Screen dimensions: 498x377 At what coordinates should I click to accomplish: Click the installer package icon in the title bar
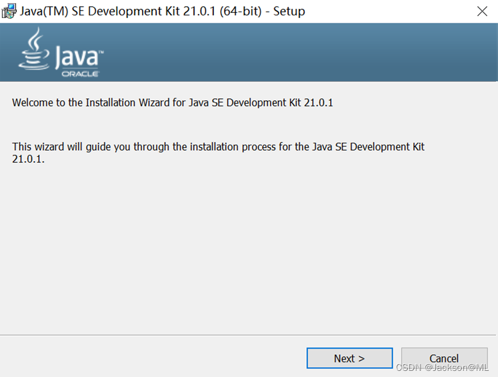pyautogui.click(x=9, y=11)
